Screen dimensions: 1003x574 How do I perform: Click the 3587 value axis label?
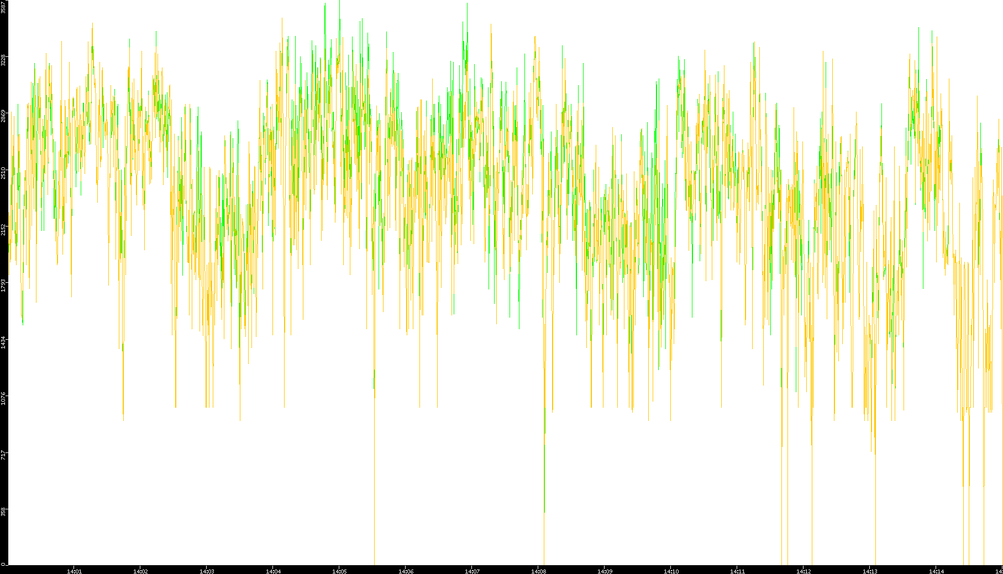click(x=3, y=7)
